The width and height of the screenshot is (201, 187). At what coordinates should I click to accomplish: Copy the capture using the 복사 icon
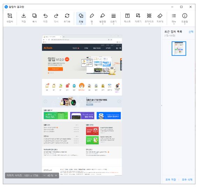[34, 18]
